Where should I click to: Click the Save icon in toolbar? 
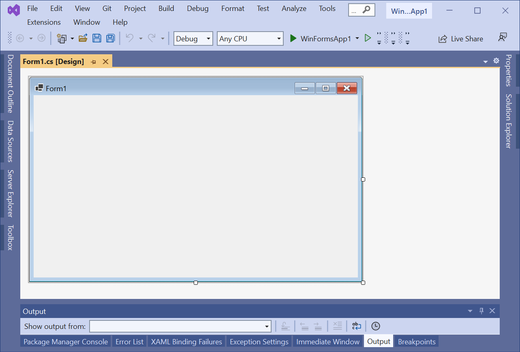coord(97,38)
